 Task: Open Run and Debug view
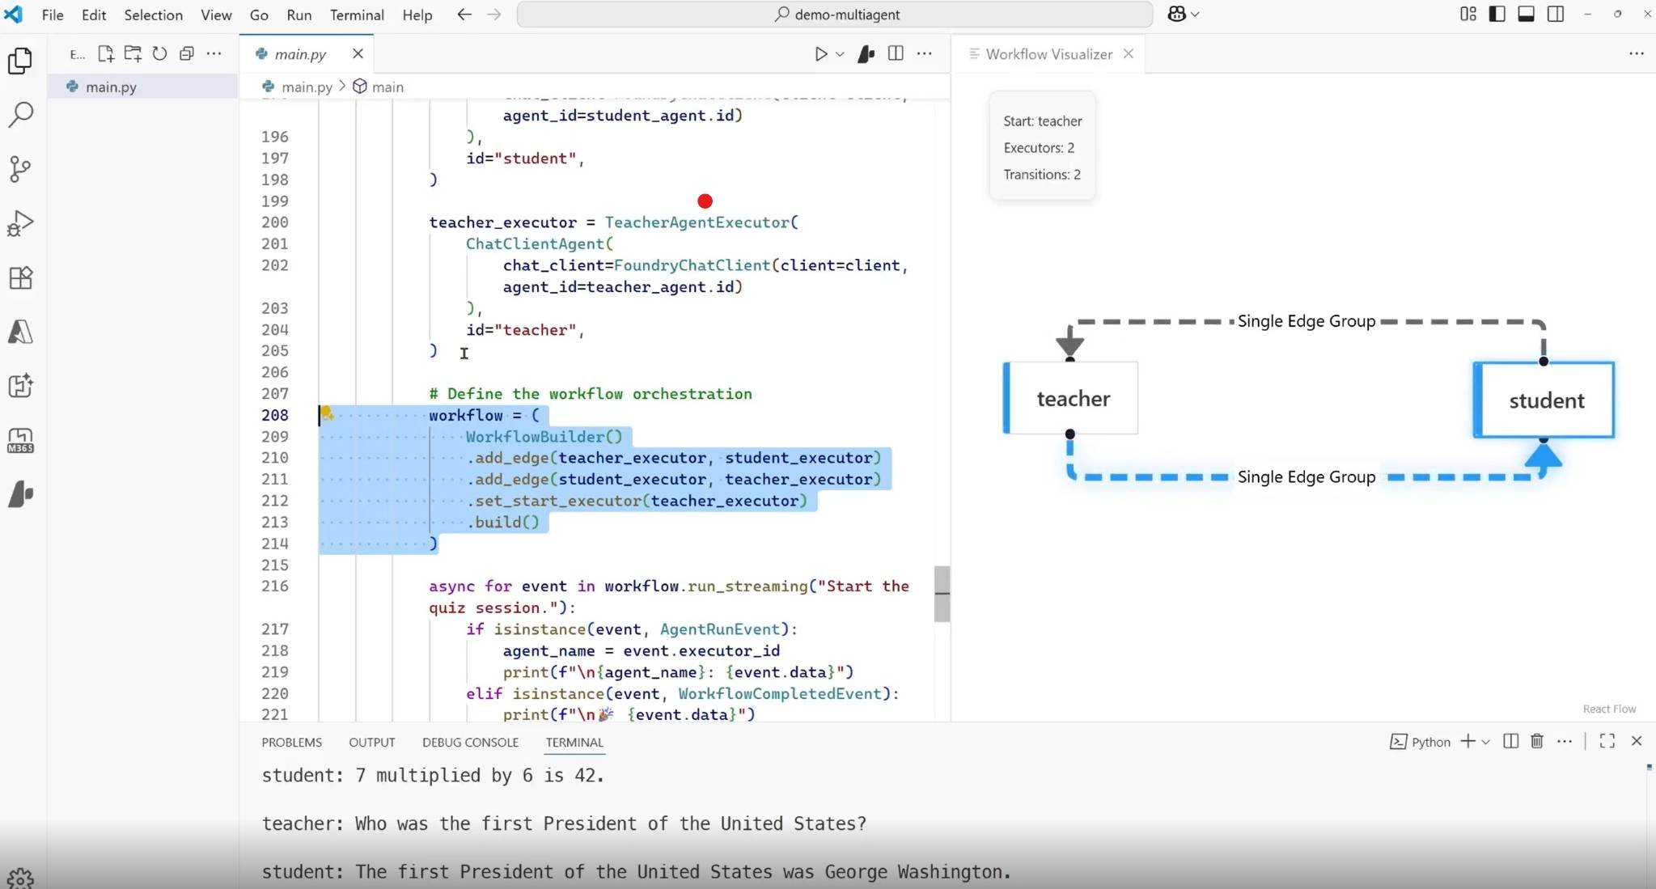click(21, 223)
